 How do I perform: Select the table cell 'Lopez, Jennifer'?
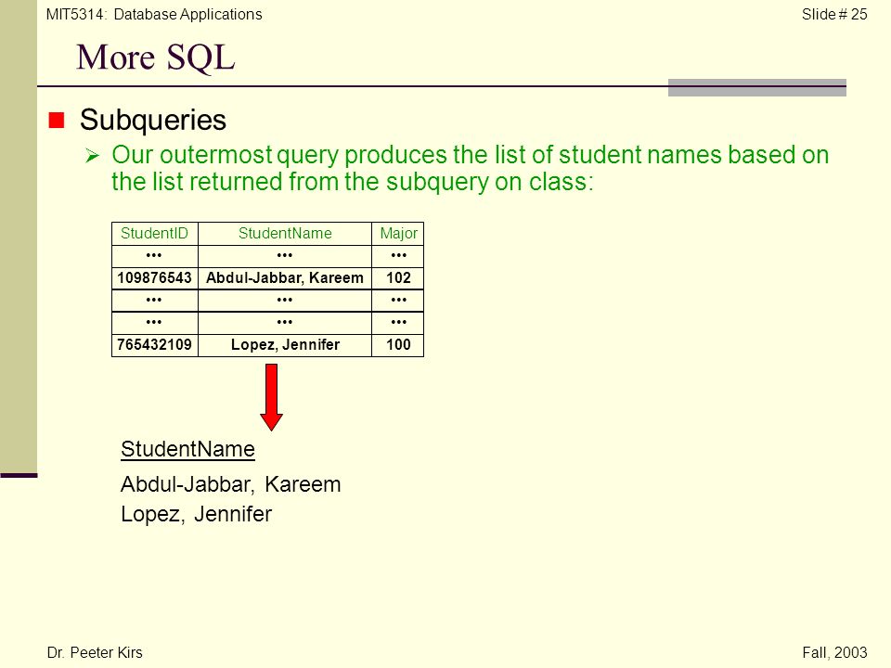[x=285, y=345]
